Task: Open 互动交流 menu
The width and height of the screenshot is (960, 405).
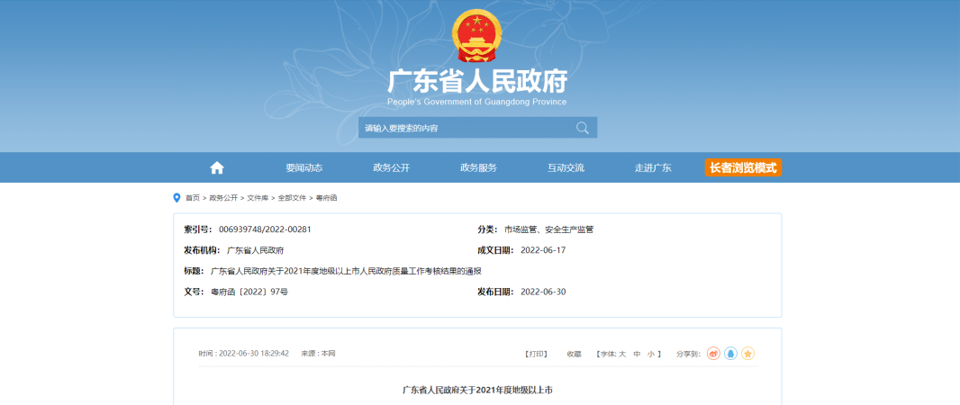Action: point(566,167)
